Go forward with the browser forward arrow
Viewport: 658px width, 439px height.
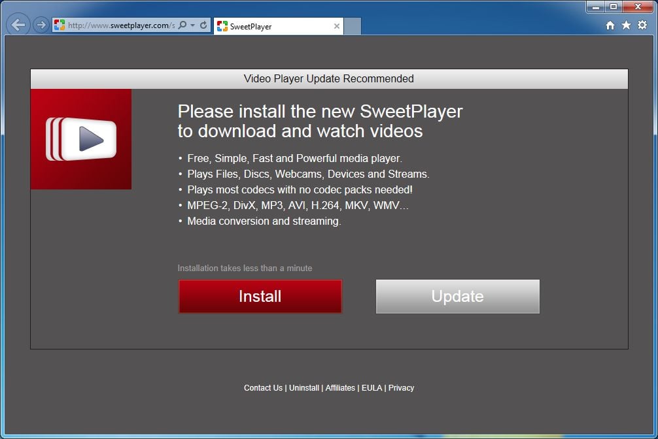coord(41,25)
